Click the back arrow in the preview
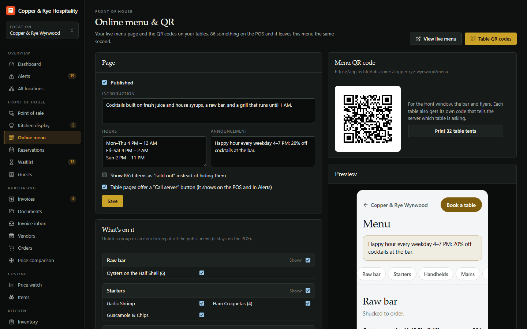This screenshot has width=527, height=329. 365,205
